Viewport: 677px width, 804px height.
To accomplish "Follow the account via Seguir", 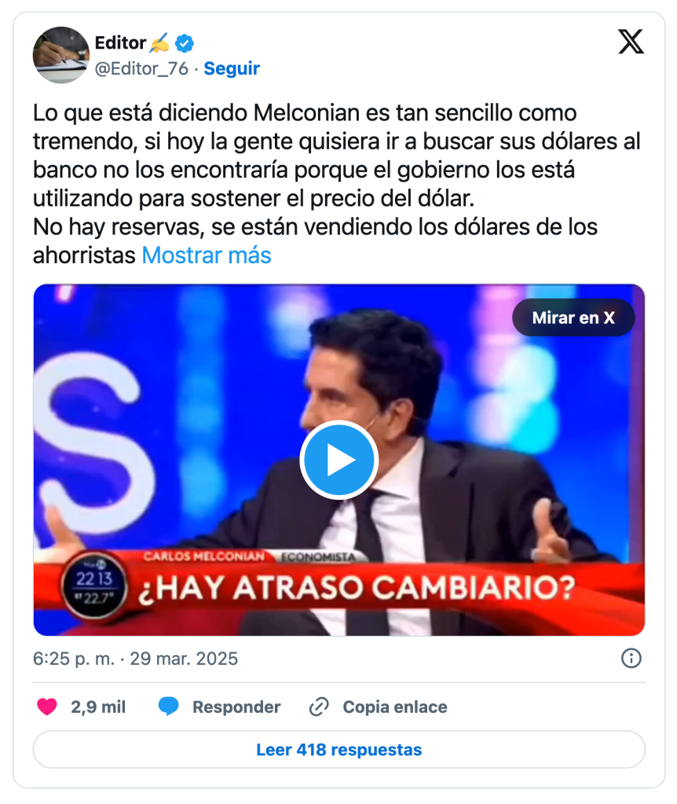I will [x=232, y=68].
